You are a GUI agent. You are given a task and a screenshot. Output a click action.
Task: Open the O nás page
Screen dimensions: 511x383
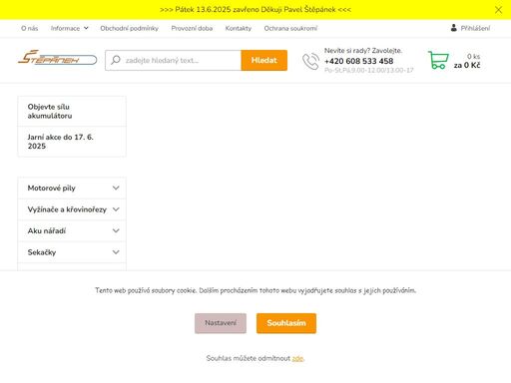tap(30, 28)
